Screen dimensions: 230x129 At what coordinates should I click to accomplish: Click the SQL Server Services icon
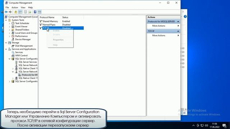(16, 62)
